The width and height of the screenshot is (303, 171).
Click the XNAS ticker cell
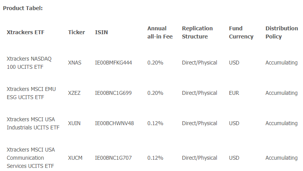coord(75,63)
